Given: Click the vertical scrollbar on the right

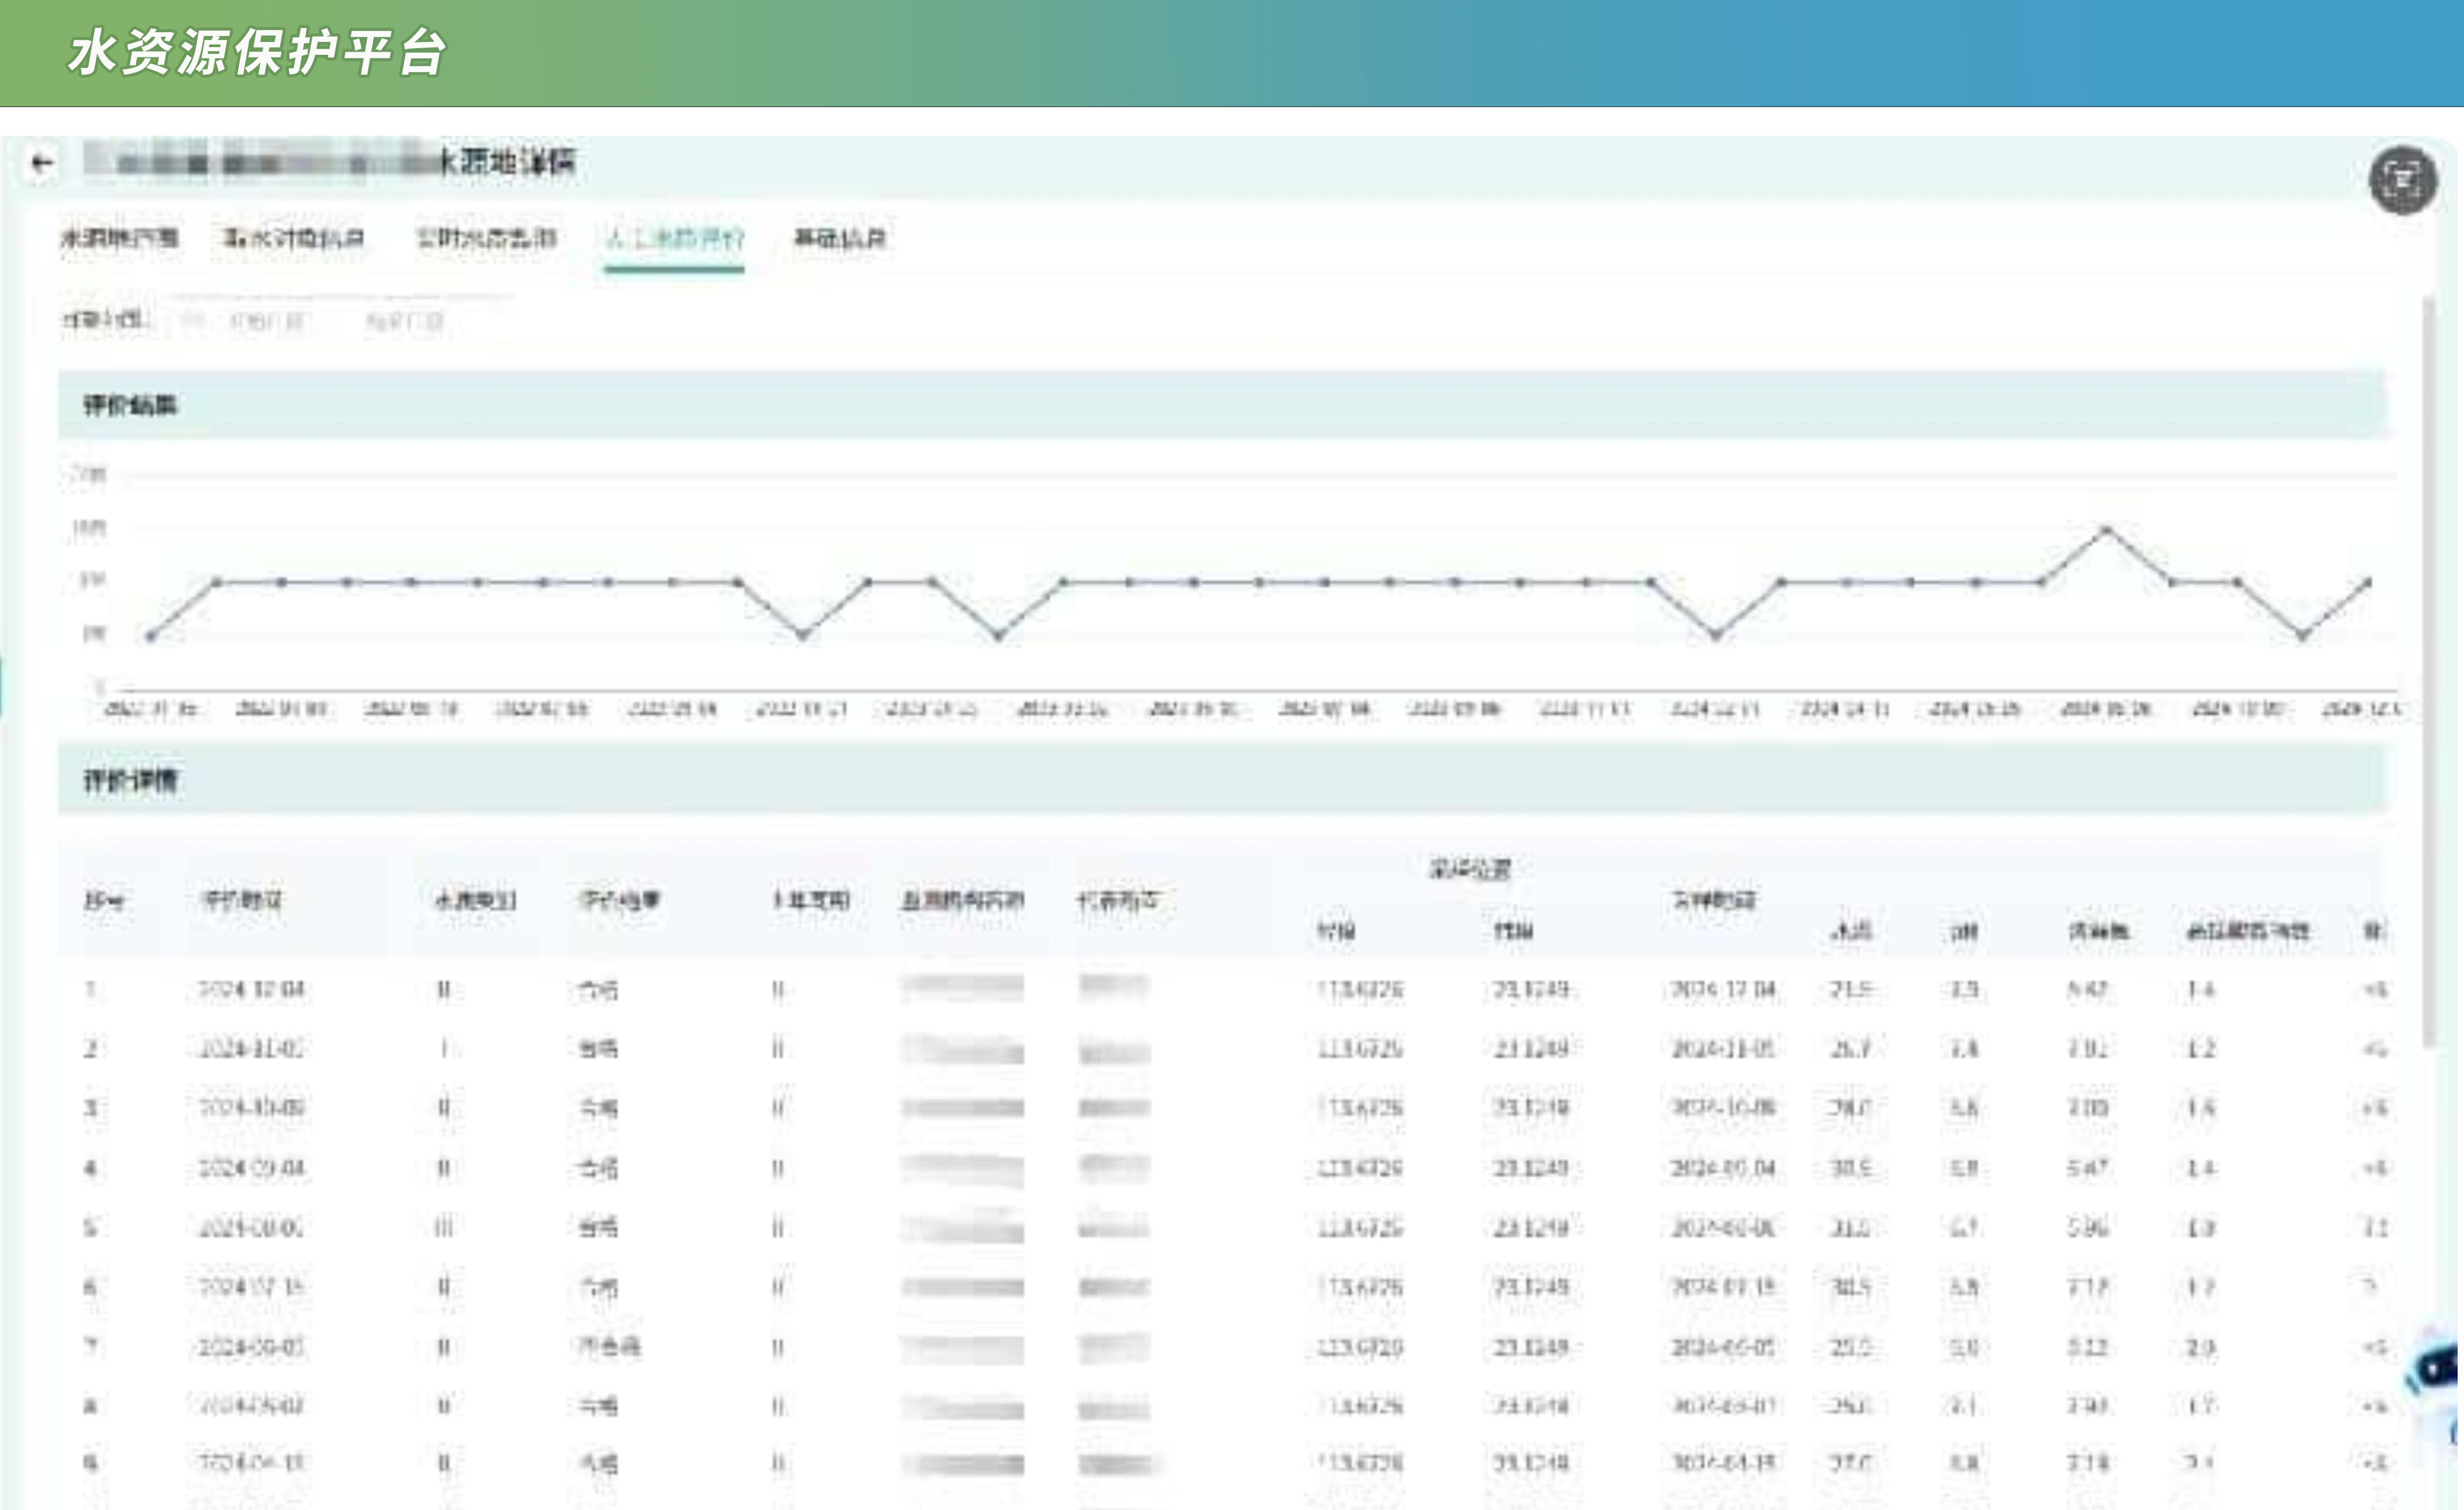Looking at the screenshot, I should point(2430,670).
